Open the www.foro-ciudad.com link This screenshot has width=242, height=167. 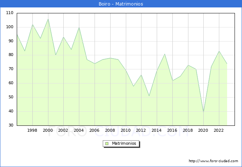[213, 161]
